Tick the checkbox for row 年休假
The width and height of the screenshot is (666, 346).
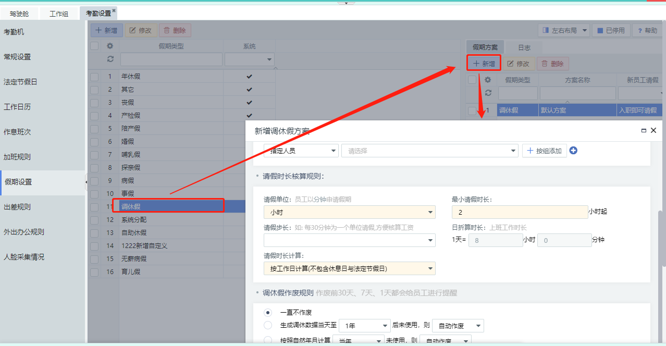(94, 76)
